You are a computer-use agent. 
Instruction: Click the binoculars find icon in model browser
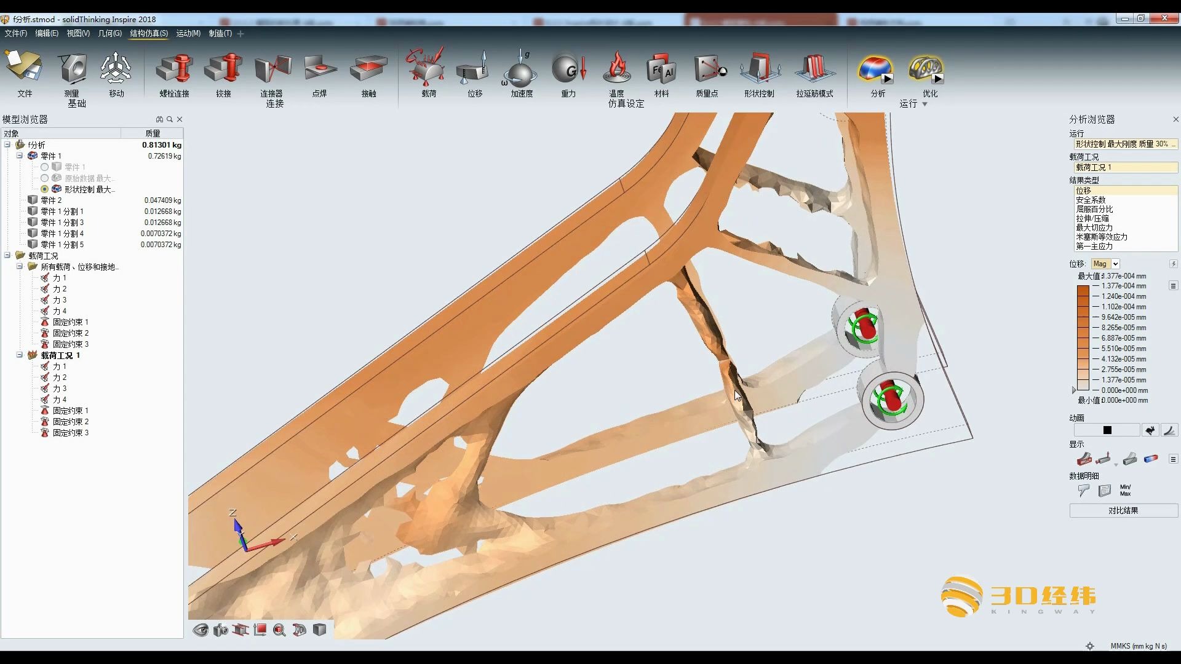pyautogui.click(x=160, y=119)
